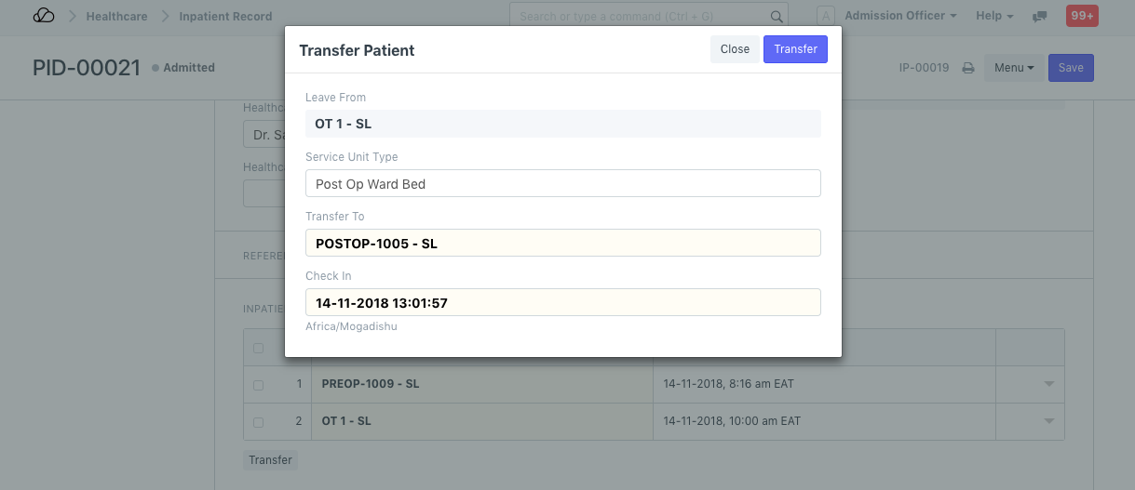Click the Service Unit Type field

pyautogui.click(x=562, y=184)
